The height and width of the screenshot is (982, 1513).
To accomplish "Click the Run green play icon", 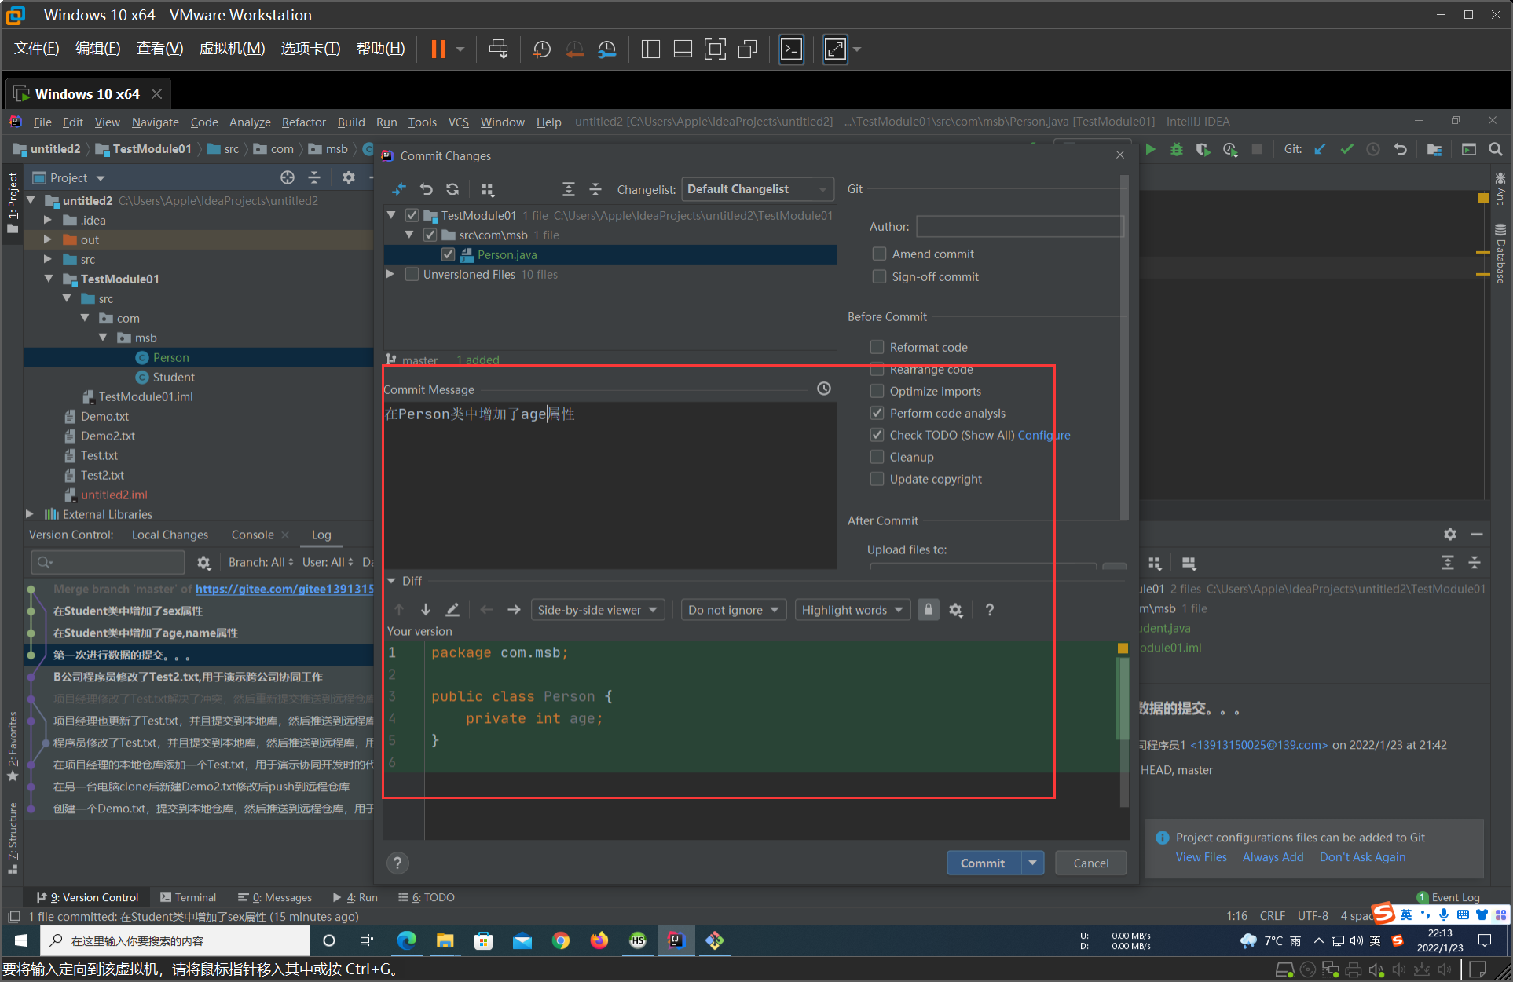I will click(x=1150, y=149).
